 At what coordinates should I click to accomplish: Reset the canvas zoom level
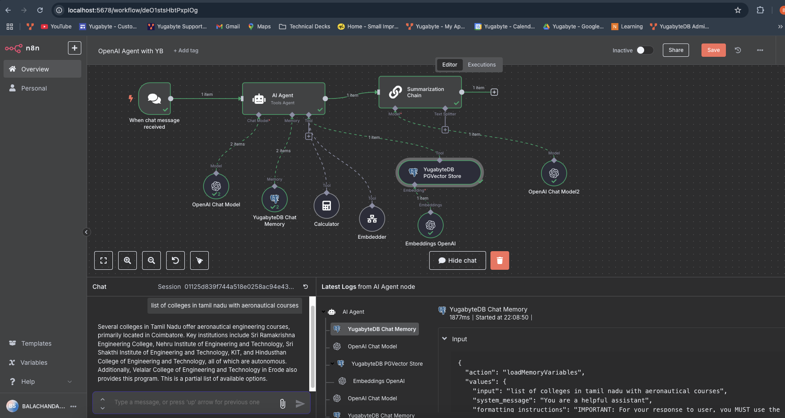coord(175,260)
